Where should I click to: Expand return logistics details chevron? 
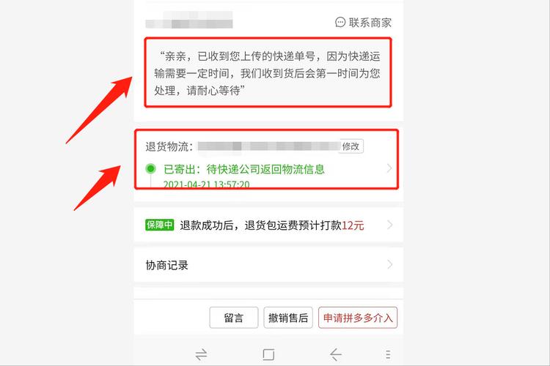pos(389,168)
